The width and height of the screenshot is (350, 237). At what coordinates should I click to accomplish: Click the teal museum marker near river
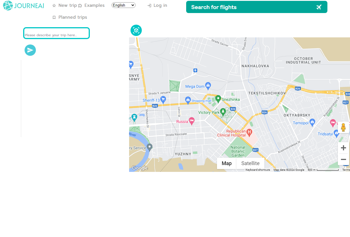(x=134, y=117)
